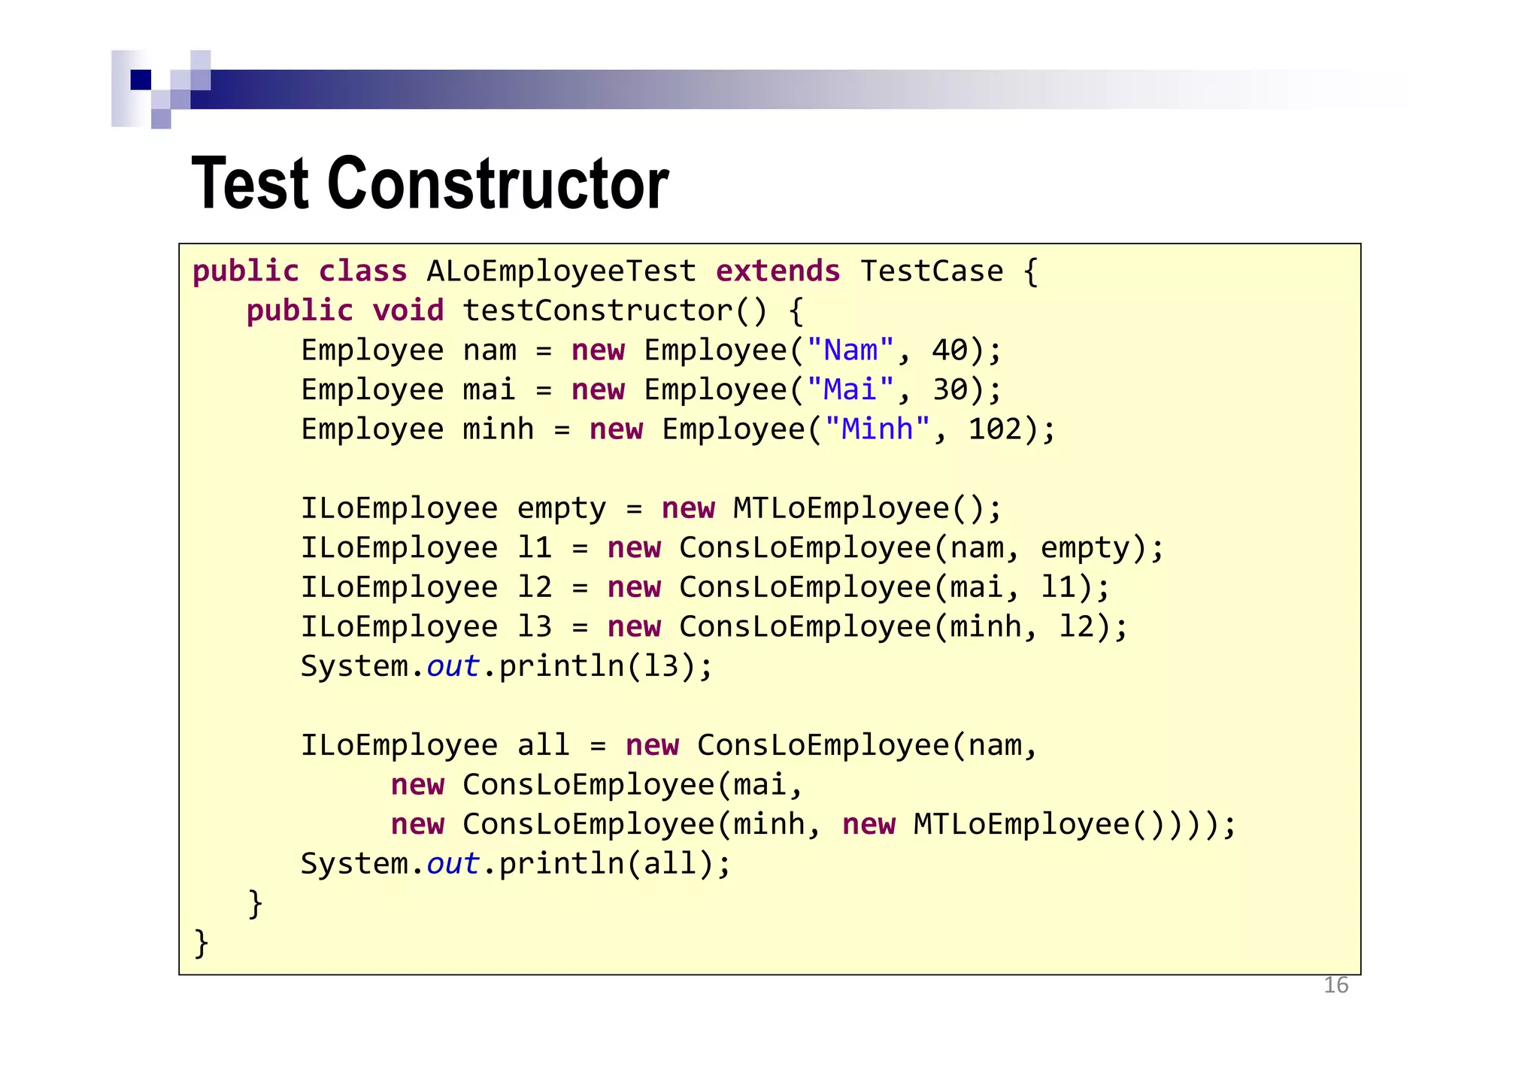Click the line creating Employee minh
1540x1088 pixels.
click(678, 429)
